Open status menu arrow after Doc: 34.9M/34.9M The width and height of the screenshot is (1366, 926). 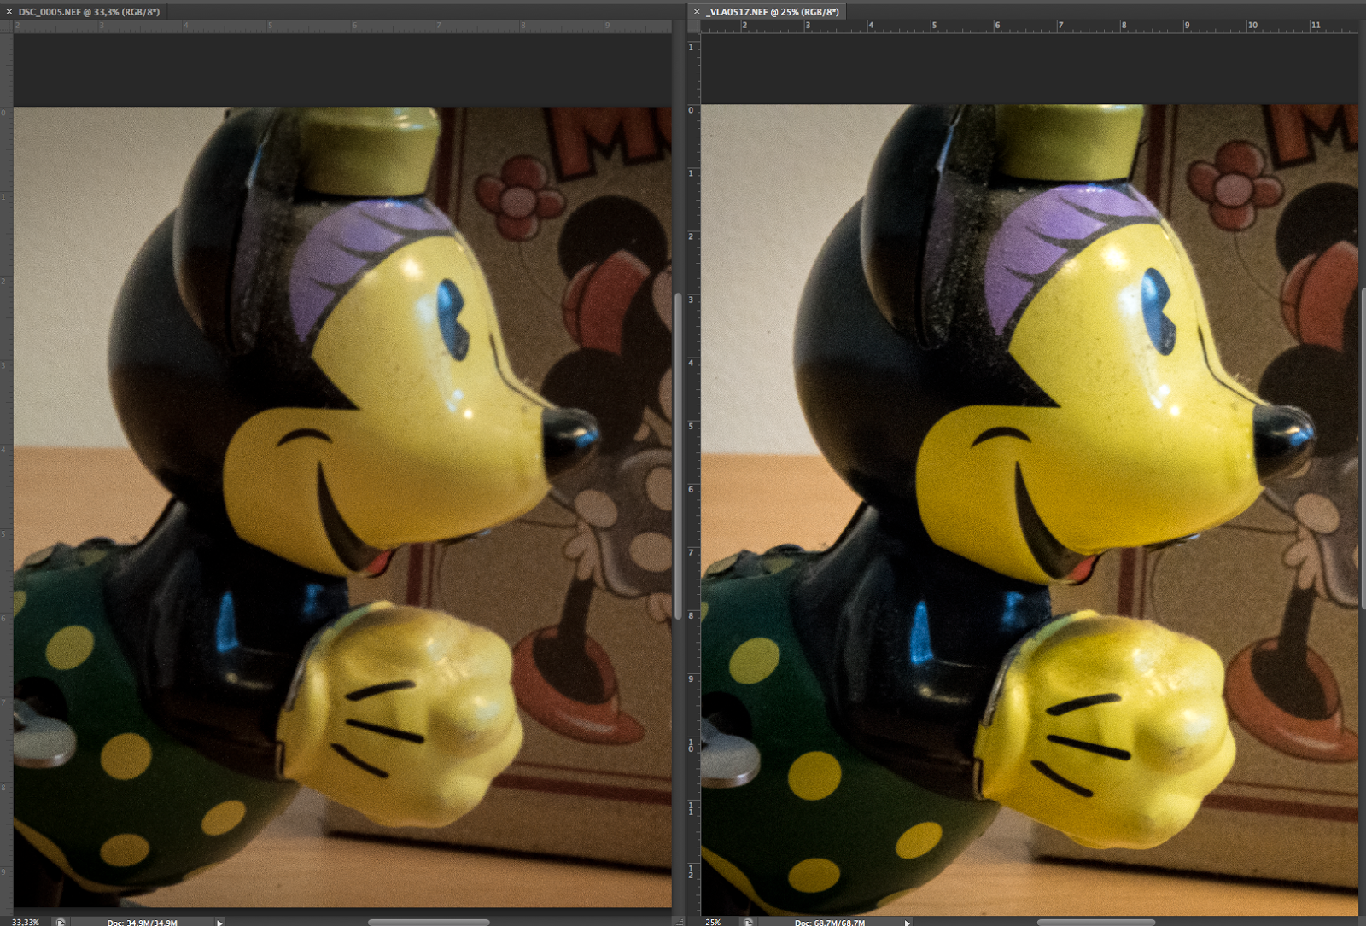tap(219, 922)
